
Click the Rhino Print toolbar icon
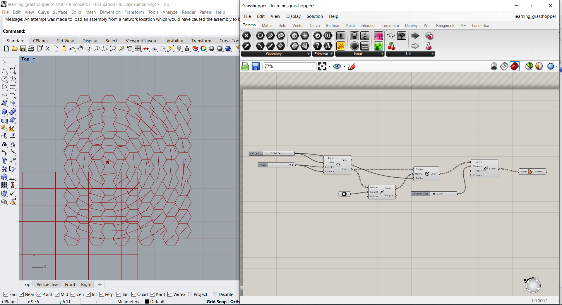coord(31,49)
